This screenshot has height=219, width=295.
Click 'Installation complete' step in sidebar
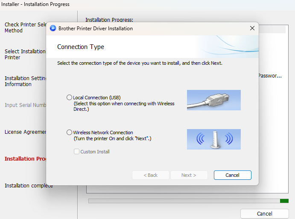(x=29, y=186)
